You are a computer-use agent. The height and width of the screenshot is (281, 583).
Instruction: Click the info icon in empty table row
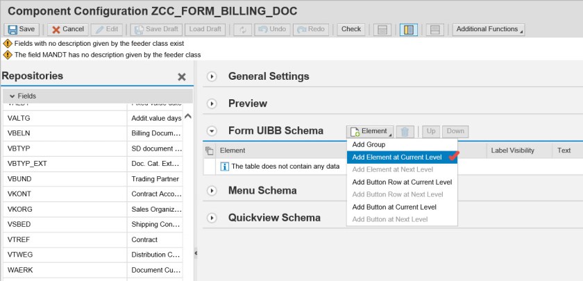[224, 166]
